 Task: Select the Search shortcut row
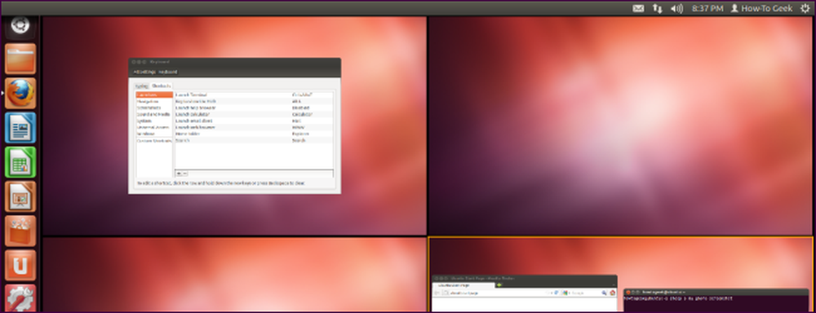(254, 140)
